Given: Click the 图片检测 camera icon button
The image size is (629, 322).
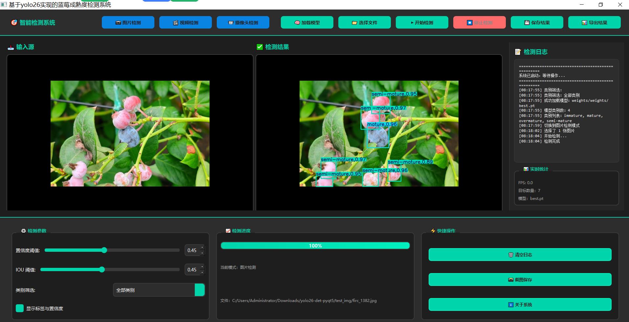Looking at the screenshot, I should click(x=128, y=23).
